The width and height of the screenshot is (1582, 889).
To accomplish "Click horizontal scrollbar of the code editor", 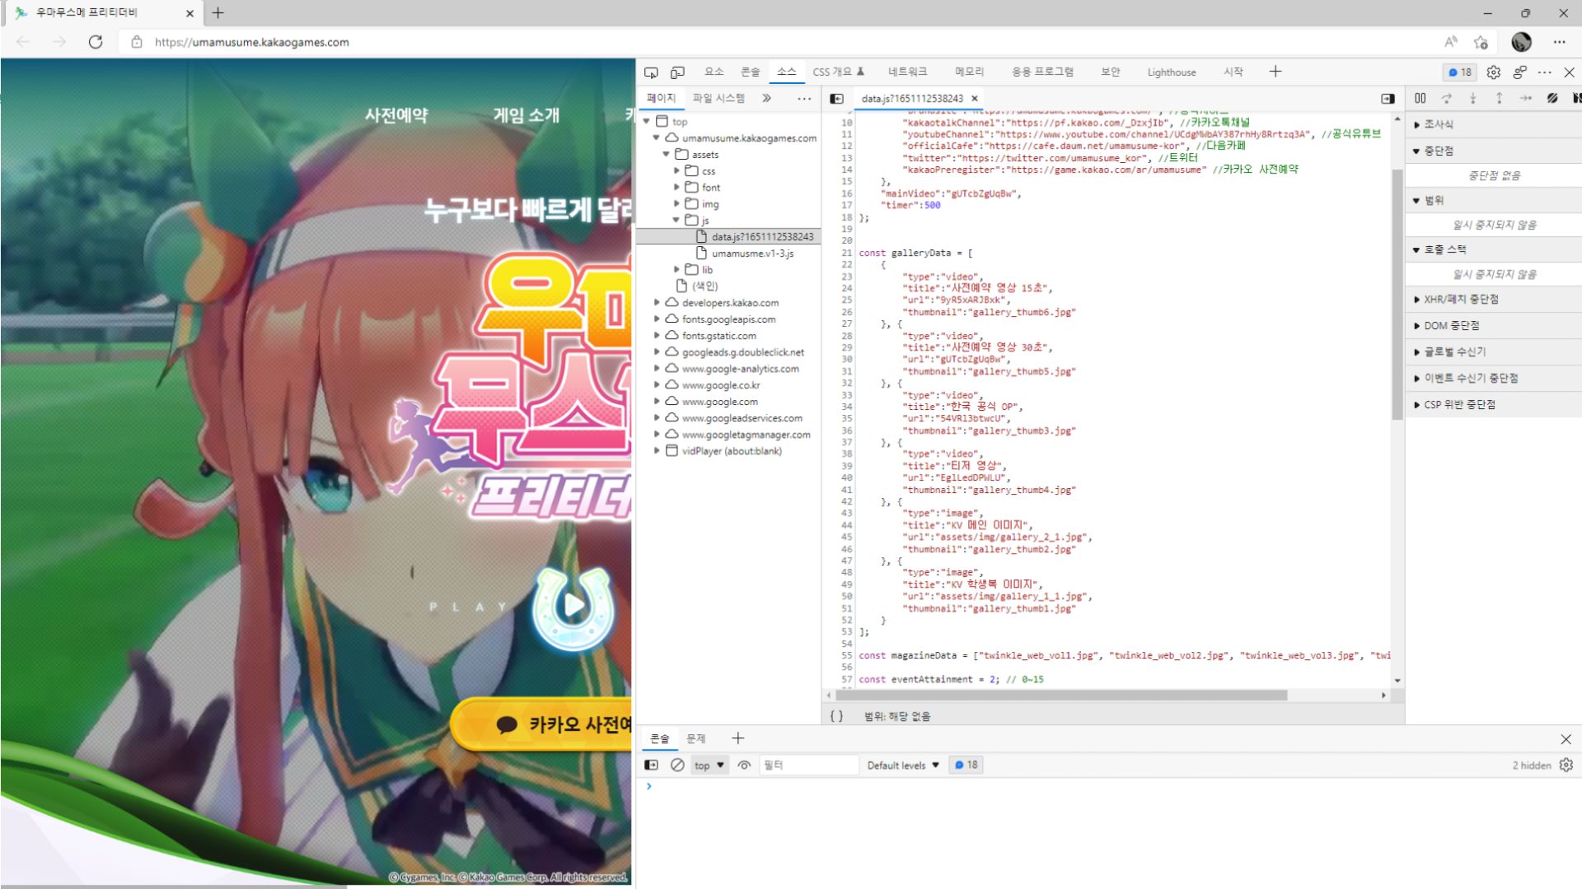I will click(1060, 696).
